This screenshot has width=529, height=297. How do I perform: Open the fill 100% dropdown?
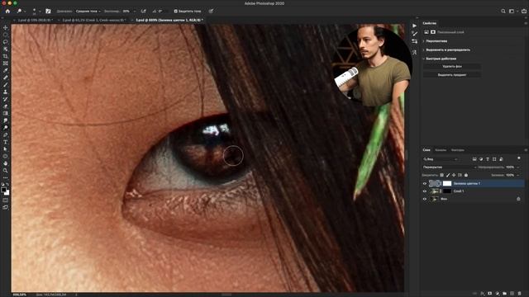[x=518, y=175]
